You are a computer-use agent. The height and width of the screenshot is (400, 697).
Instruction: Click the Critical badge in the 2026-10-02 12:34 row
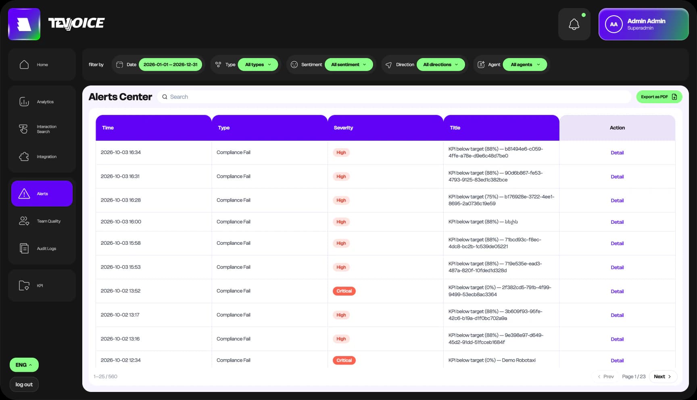344,360
